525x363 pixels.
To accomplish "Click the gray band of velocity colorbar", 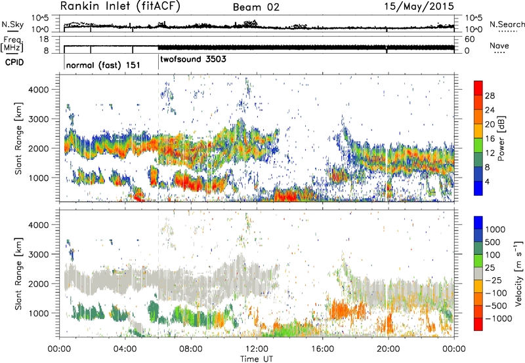I will tap(478, 273).
